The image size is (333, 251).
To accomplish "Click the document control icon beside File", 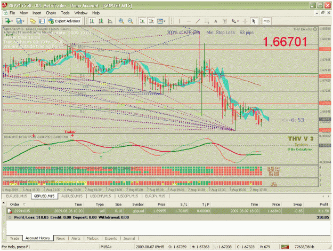I will [x=5, y=13].
